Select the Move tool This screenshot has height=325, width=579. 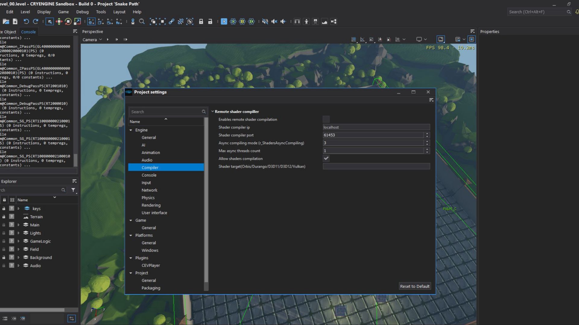(59, 21)
